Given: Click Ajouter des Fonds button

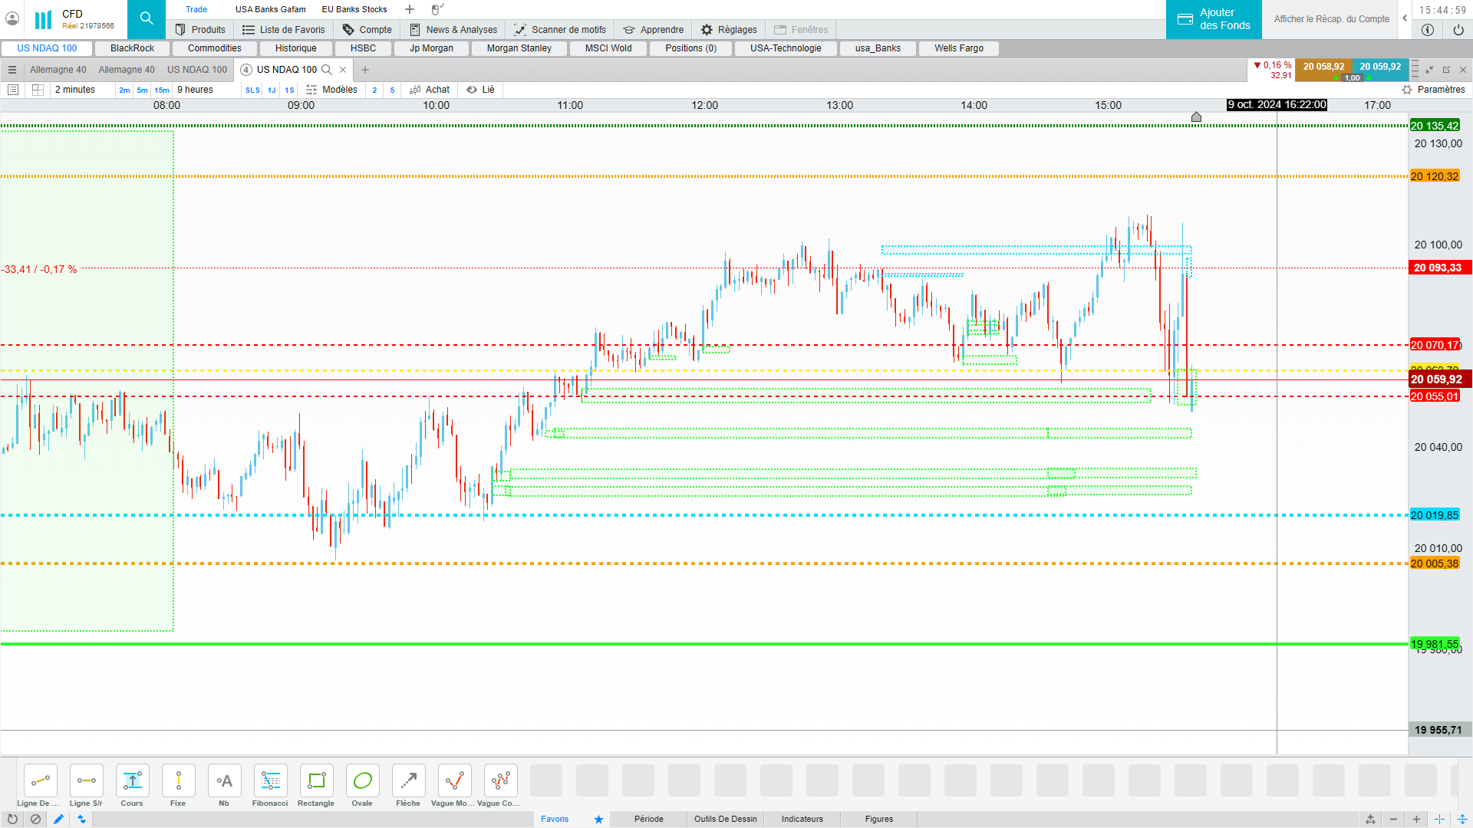Looking at the screenshot, I should 1214,19.
